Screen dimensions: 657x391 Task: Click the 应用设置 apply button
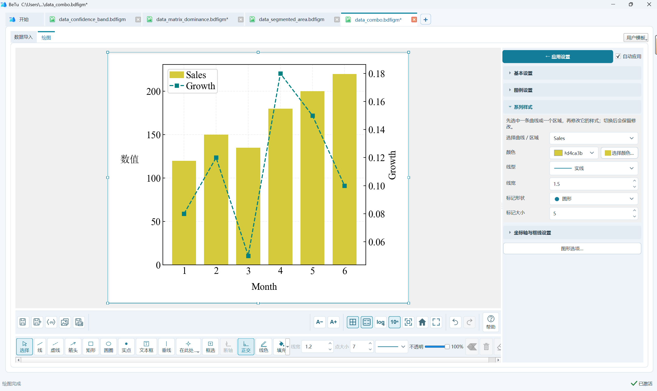point(557,56)
